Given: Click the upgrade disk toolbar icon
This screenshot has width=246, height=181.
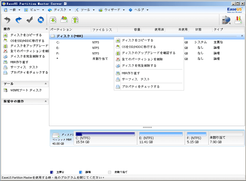Looking at the screenshot, I should [x=75, y=20].
